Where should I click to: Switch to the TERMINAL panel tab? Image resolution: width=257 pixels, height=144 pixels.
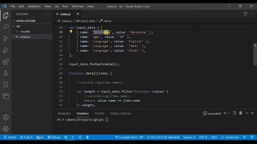click(x=83, y=114)
